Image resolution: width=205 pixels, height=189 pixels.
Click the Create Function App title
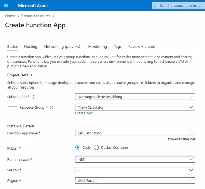35,25
